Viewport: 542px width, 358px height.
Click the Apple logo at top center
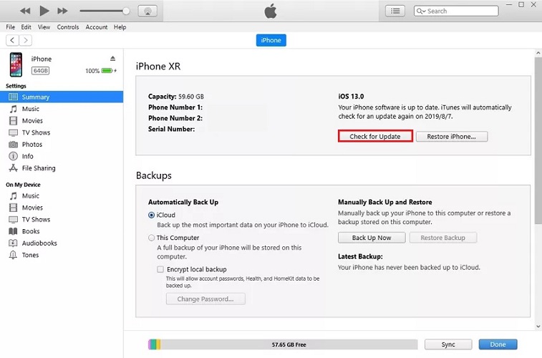point(271,11)
